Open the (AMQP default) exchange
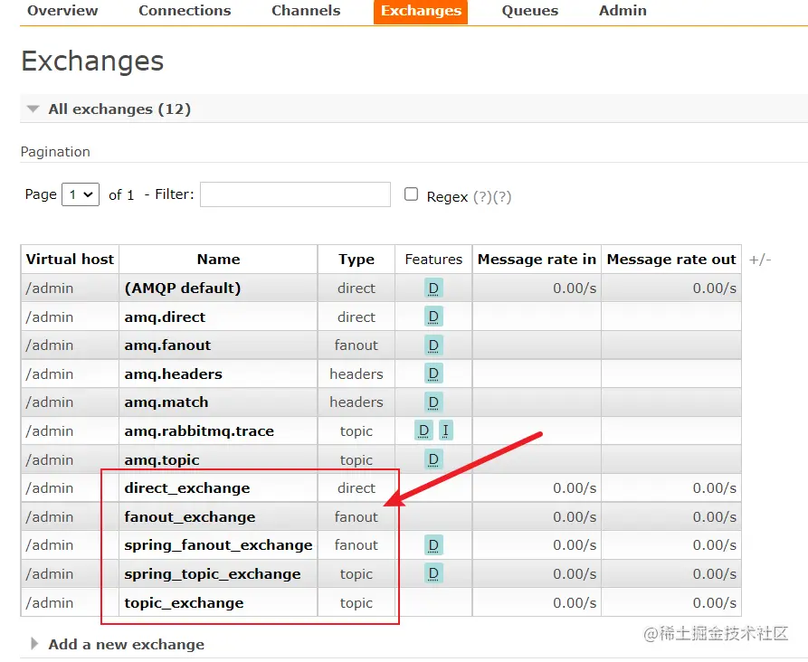The height and width of the screenshot is (662, 808). click(183, 288)
